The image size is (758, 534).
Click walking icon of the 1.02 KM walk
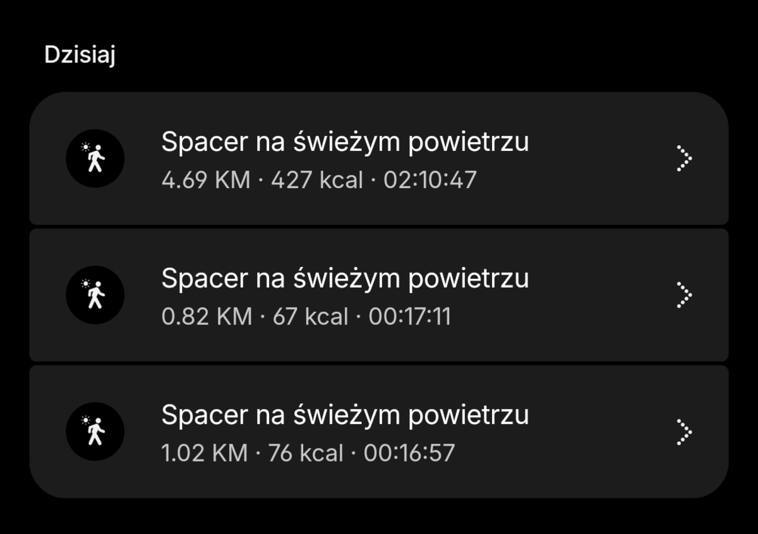click(95, 431)
